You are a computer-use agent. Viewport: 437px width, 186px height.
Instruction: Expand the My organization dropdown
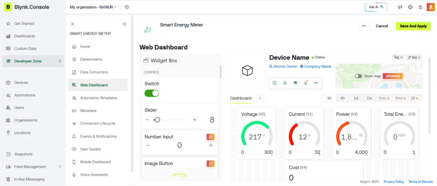pyautogui.click(x=93, y=7)
